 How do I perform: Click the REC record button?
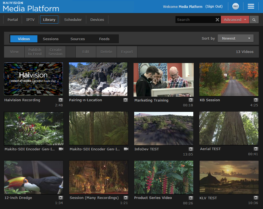pyautogui.click(x=236, y=7)
